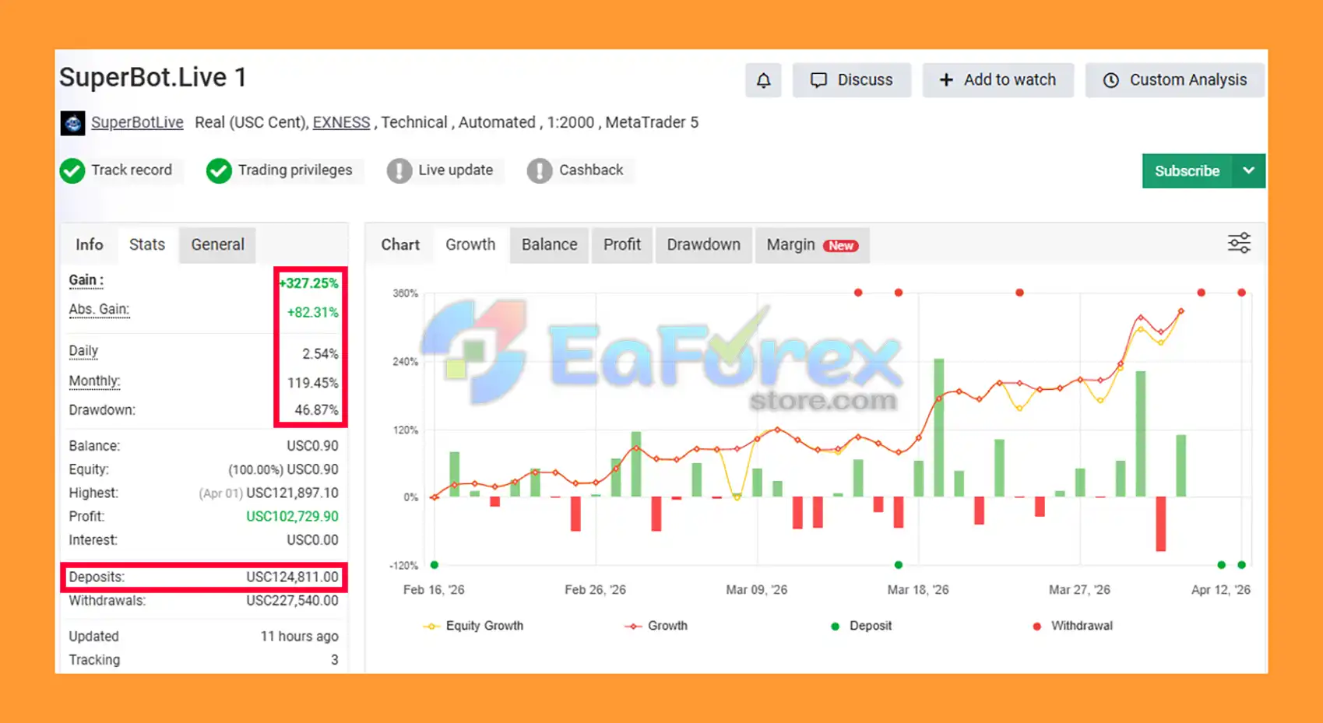This screenshot has width=1323, height=723.
Task: Toggle the Growth legend series
Action: coord(656,626)
